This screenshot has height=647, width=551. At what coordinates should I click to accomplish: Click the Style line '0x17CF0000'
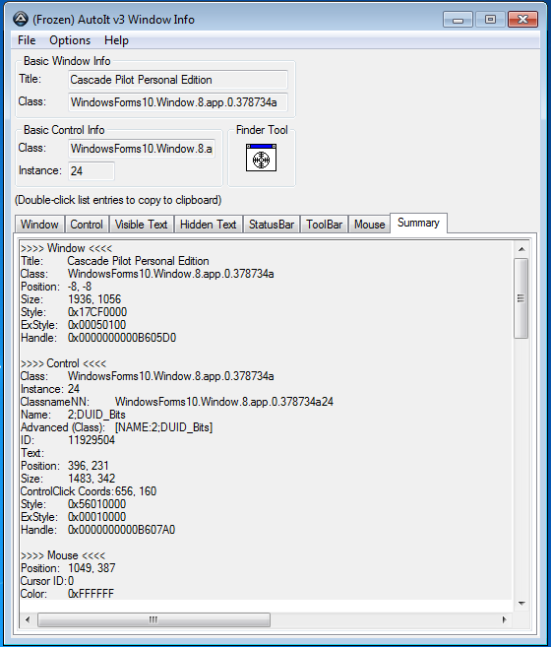click(x=74, y=312)
